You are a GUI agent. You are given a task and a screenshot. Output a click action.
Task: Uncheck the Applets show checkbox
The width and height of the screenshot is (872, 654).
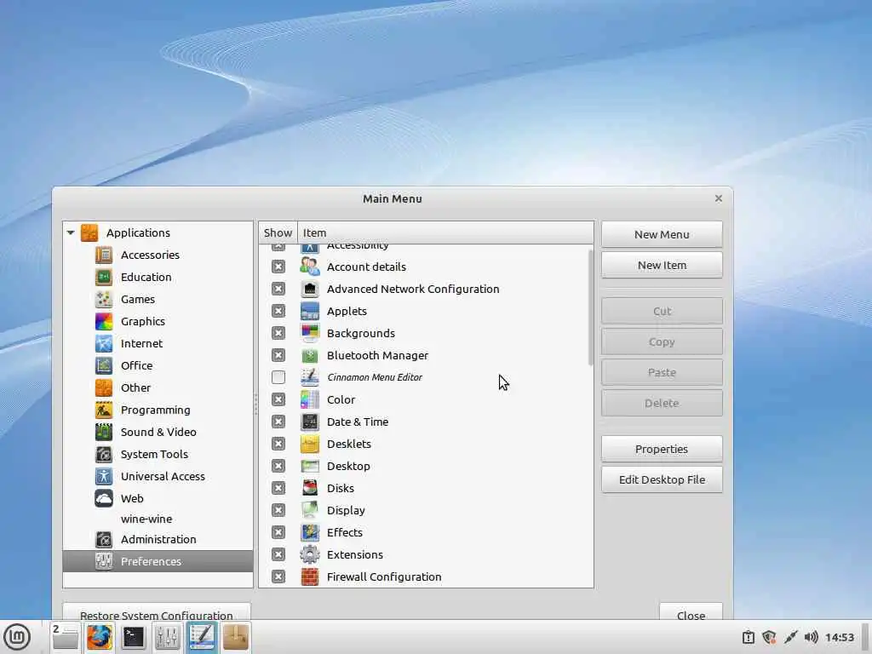click(278, 311)
